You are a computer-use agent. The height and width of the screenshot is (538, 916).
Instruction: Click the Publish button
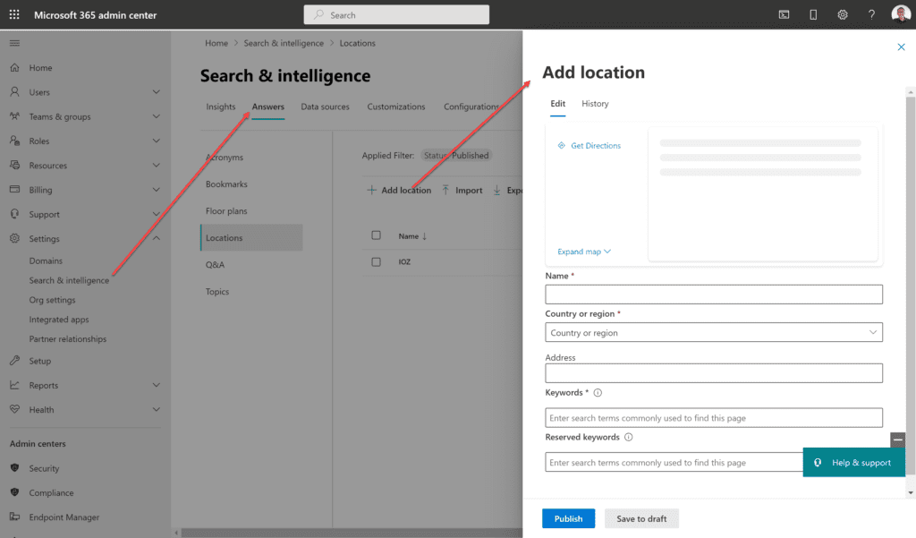pos(568,518)
